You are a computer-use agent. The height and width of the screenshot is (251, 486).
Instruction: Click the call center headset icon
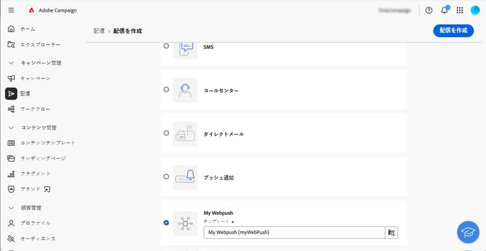[x=185, y=90]
